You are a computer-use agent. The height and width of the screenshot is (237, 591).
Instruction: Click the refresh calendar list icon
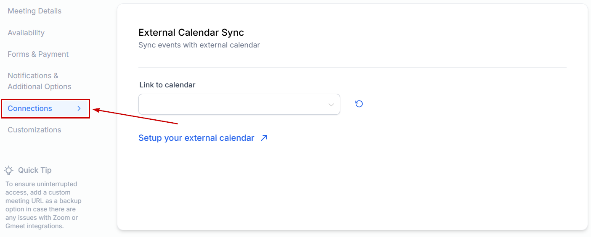pyautogui.click(x=359, y=104)
